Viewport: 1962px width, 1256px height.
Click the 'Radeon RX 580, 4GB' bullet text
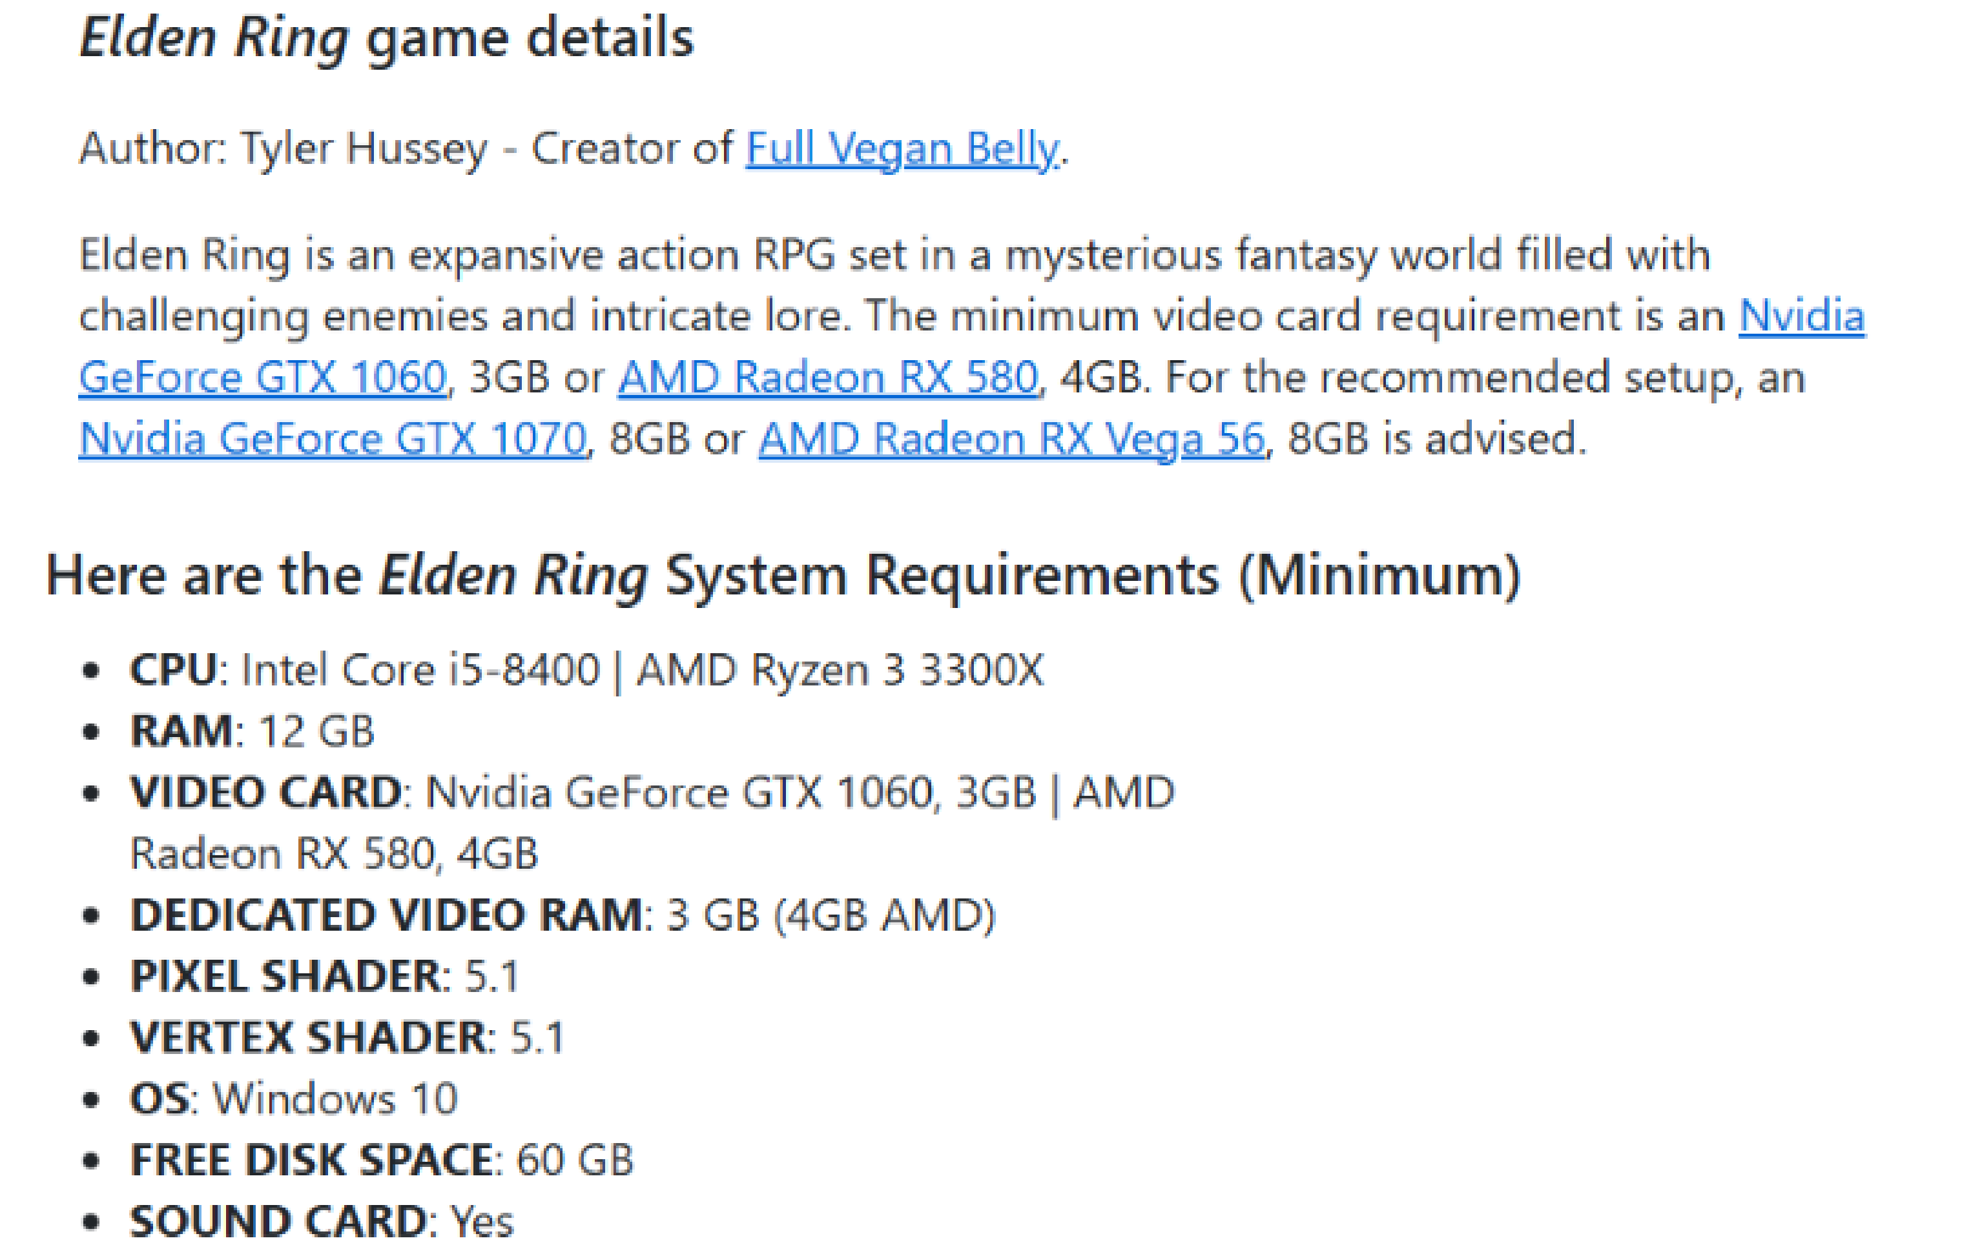(334, 854)
